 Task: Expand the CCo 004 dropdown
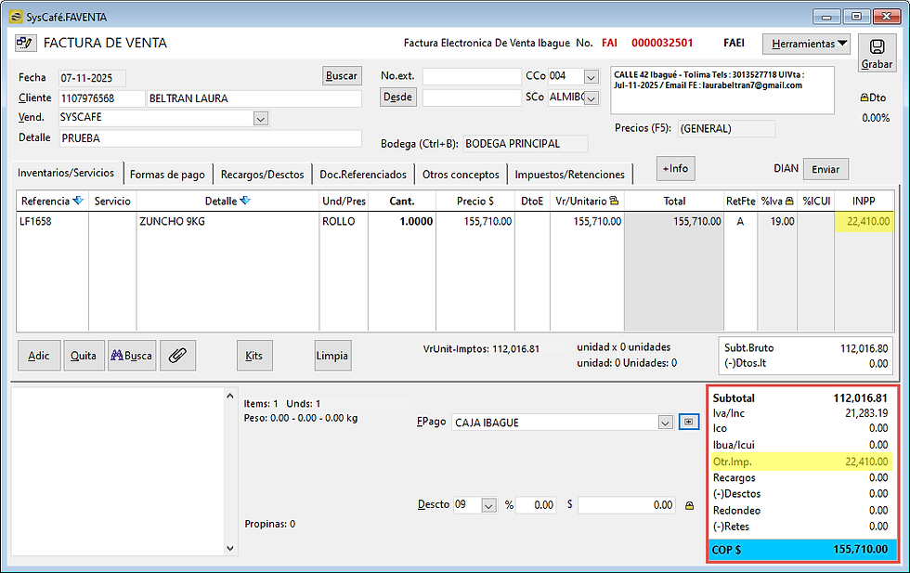pyautogui.click(x=591, y=77)
